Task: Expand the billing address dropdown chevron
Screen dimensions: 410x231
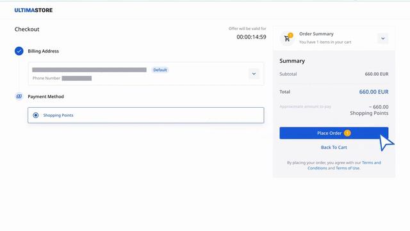Action: 254,74
